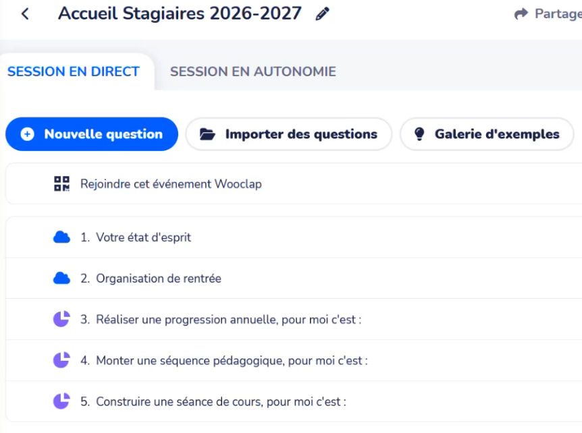Click the back arrow icon
Image resolution: width=582 pixels, height=433 pixels.
pyautogui.click(x=25, y=14)
